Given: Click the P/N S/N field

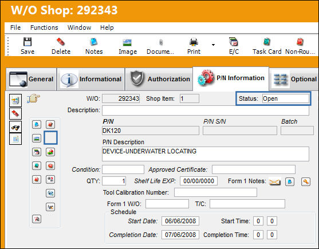Looking at the screenshot, I should click(x=240, y=131).
